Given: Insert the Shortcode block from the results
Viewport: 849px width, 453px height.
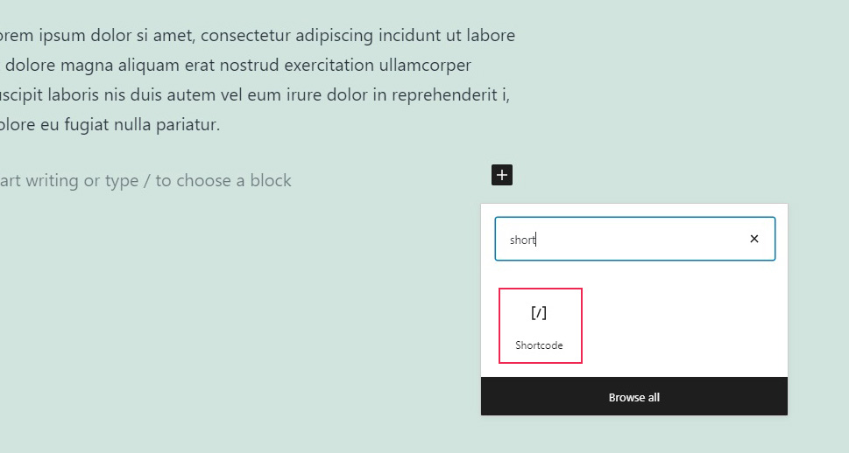Looking at the screenshot, I should pos(541,325).
